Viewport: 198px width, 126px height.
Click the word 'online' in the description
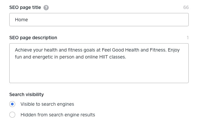(92, 57)
